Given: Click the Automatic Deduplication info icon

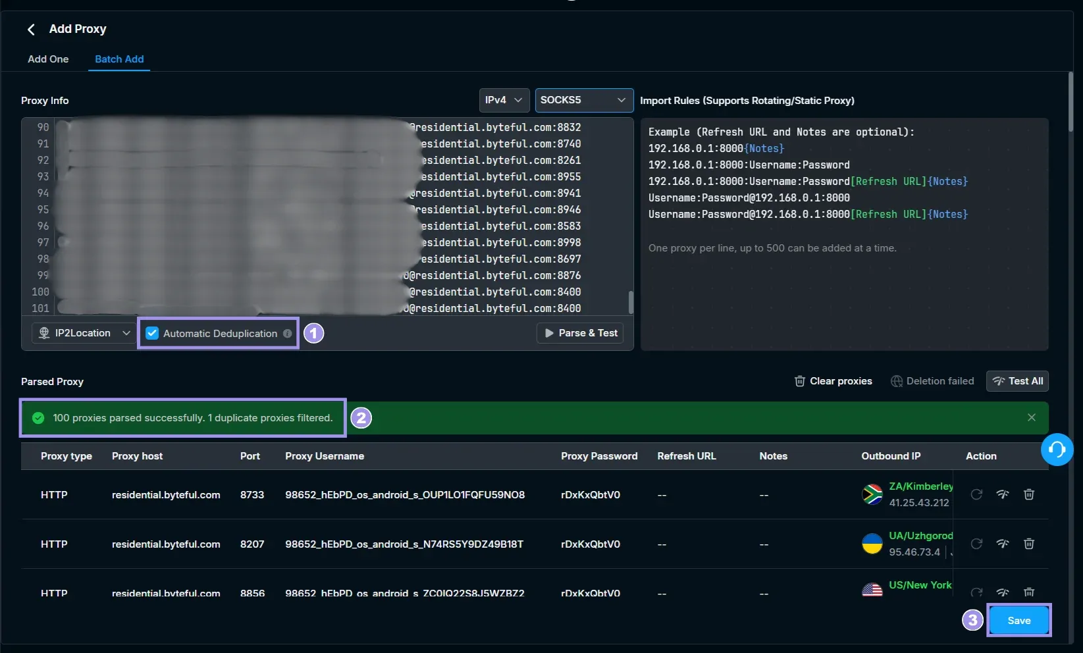Looking at the screenshot, I should 287,334.
